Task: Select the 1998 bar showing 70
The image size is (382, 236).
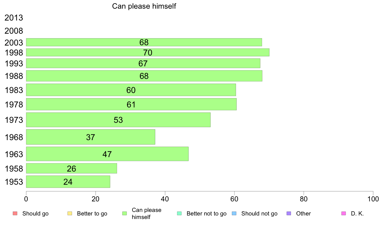Action: click(148, 53)
